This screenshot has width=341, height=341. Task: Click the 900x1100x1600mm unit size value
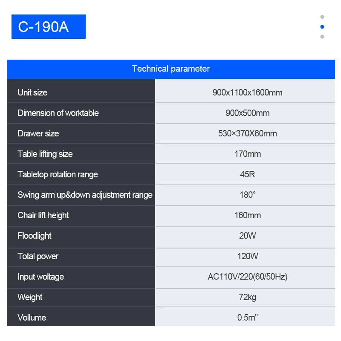coord(247,92)
